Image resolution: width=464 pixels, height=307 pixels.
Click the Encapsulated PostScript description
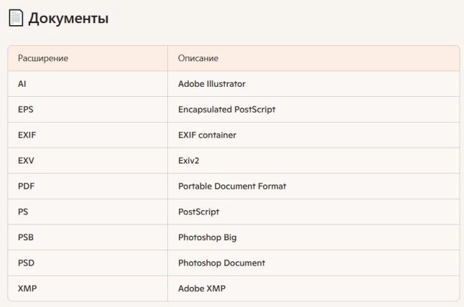pyautogui.click(x=227, y=110)
